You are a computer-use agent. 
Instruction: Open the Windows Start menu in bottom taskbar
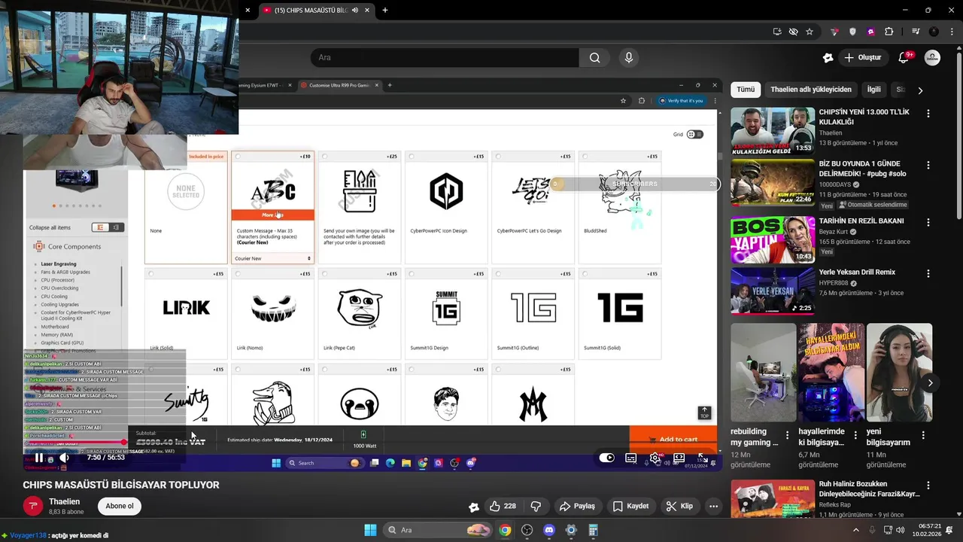pos(370,530)
